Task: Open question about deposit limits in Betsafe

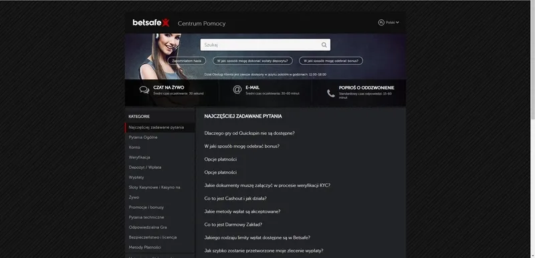Action: click(x=257, y=237)
